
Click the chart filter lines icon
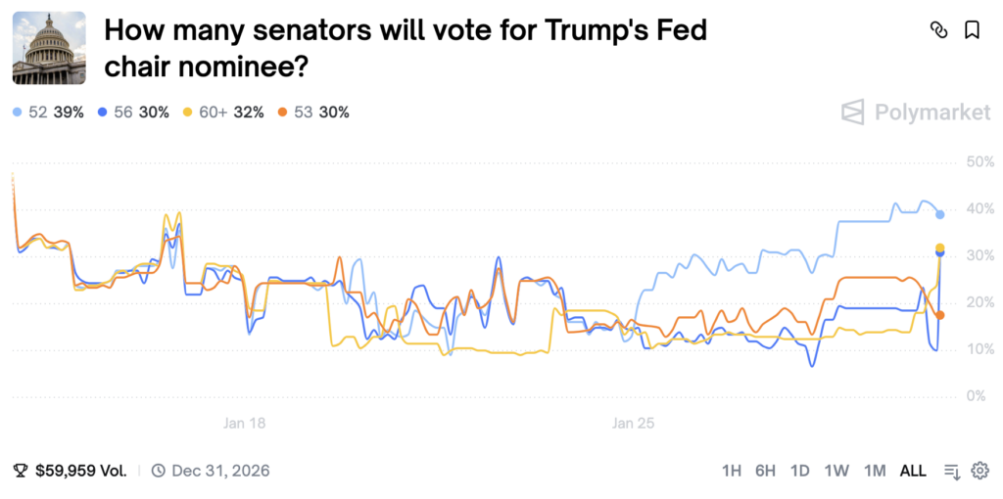click(951, 471)
